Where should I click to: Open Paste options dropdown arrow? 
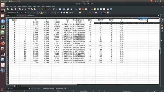pyautogui.click(x=36, y=9)
